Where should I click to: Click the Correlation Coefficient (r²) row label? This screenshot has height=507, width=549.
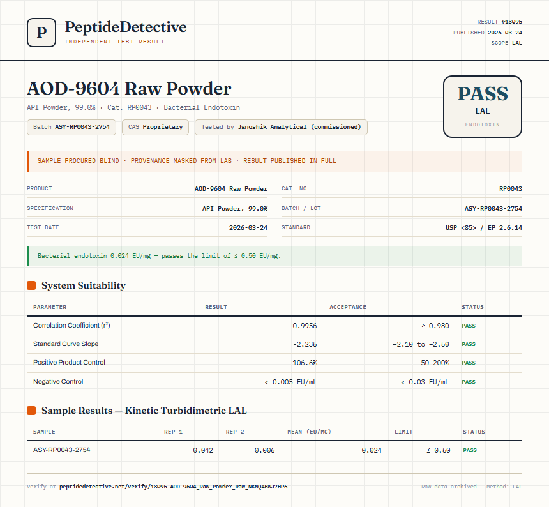(71, 326)
